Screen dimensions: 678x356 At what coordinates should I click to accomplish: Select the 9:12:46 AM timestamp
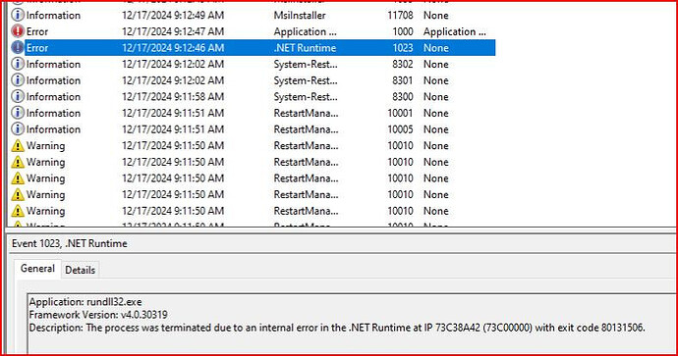click(173, 48)
